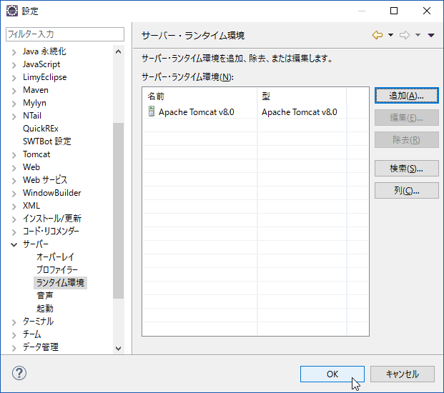This screenshot has width=444, height=393.
Task: Select the オーバーレイ preference page
Action: click(x=56, y=257)
